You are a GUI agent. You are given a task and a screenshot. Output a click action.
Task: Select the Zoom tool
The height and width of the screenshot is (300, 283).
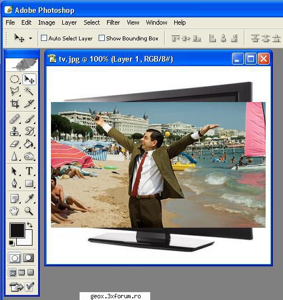pos(29,211)
